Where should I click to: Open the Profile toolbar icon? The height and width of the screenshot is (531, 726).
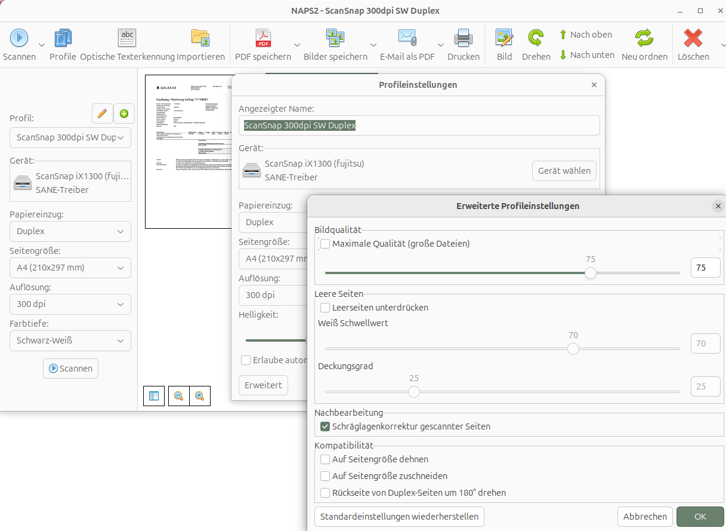pyautogui.click(x=63, y=38)
